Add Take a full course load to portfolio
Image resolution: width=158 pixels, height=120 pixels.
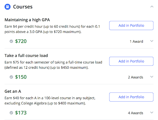tap(131, 61)
